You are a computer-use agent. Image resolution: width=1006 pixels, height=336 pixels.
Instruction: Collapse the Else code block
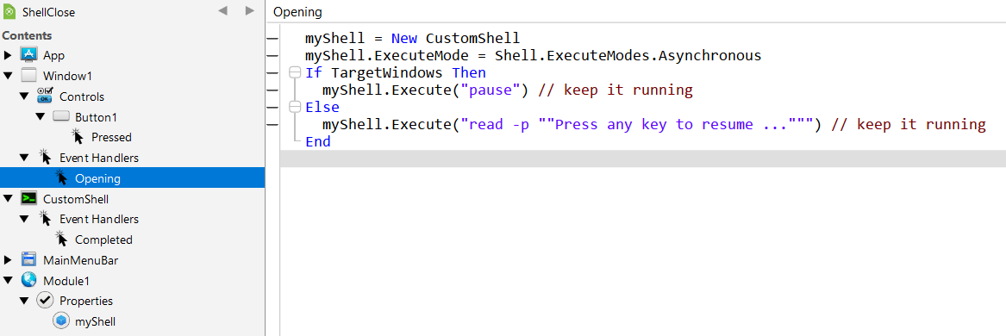click(295, 107)
